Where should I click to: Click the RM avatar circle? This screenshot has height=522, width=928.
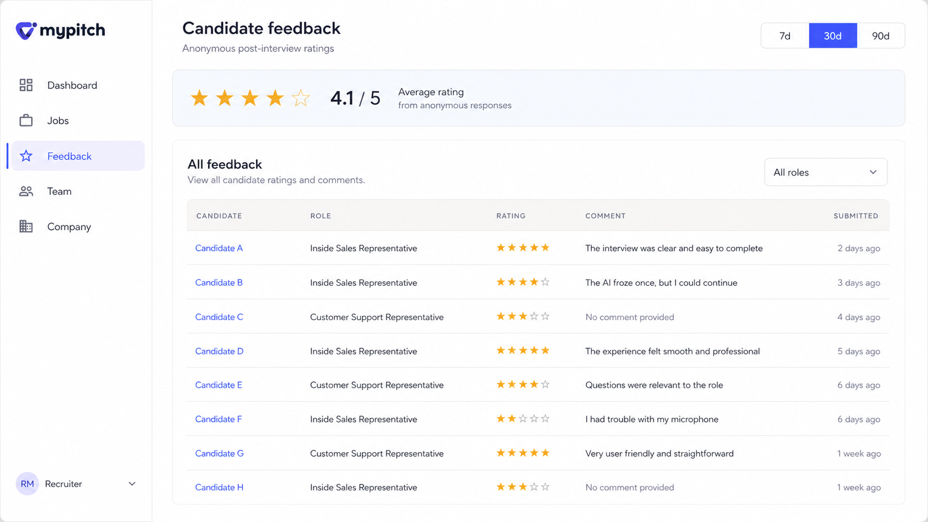(x=27, y=484)
